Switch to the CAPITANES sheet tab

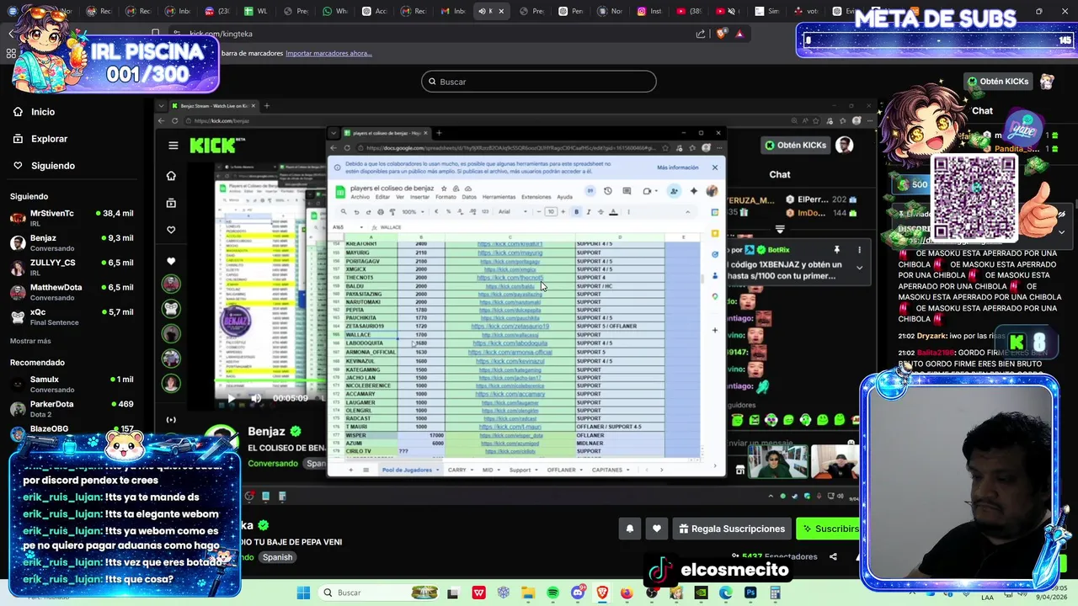coord(607,470)
